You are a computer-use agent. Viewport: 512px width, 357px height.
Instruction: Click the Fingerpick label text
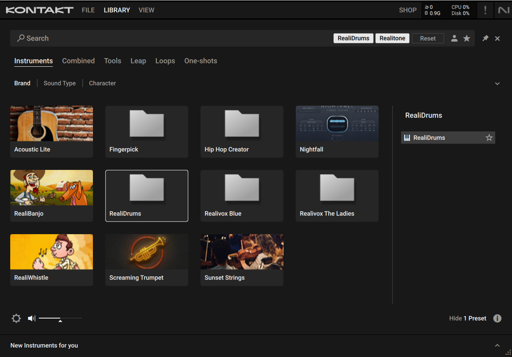tap(124, 149)
